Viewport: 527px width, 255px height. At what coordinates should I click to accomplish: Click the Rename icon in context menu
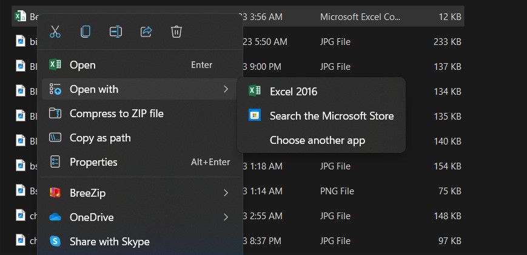click(x=116, y=32)
